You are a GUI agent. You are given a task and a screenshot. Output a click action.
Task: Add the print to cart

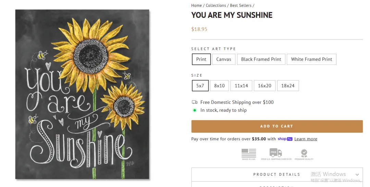coord(277,126)
